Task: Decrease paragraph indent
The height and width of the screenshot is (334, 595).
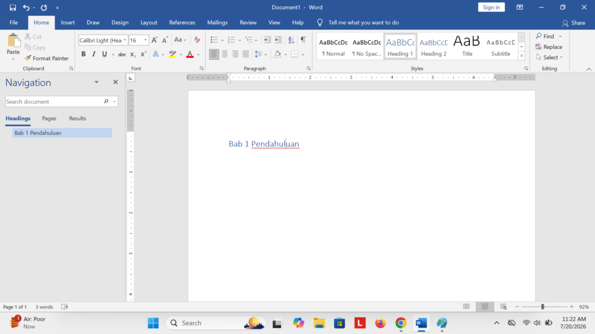Action: pyautogui.click(x=267, y=40)
